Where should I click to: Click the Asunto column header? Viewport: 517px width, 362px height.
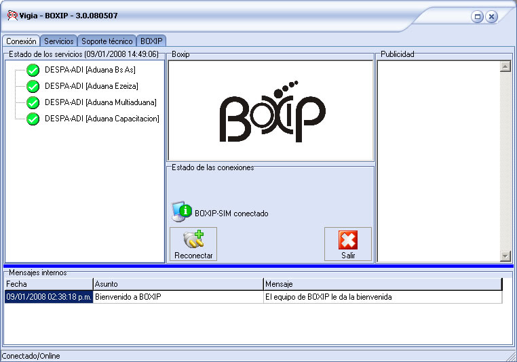tap(178, 284)
